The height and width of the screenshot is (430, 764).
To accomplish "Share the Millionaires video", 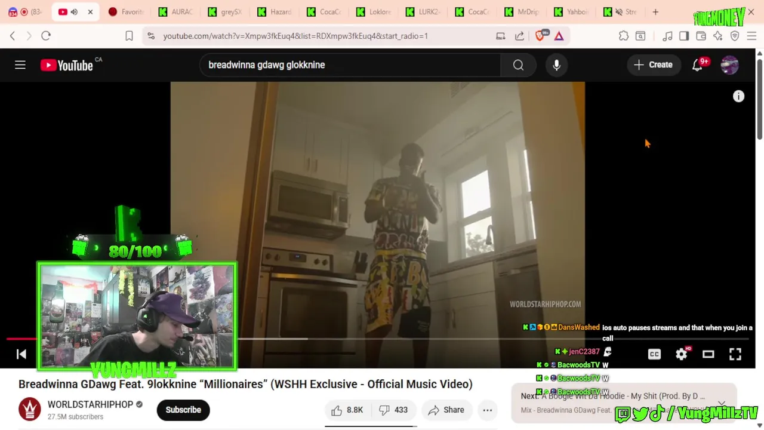I will point(446,410).
